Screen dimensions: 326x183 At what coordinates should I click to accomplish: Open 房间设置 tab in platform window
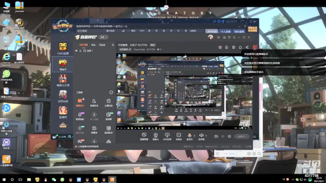212,32
